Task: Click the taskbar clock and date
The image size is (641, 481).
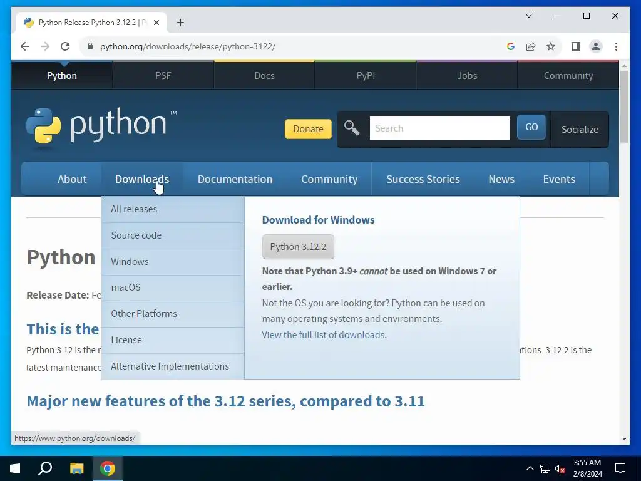Action: click(x=587, y=468)
